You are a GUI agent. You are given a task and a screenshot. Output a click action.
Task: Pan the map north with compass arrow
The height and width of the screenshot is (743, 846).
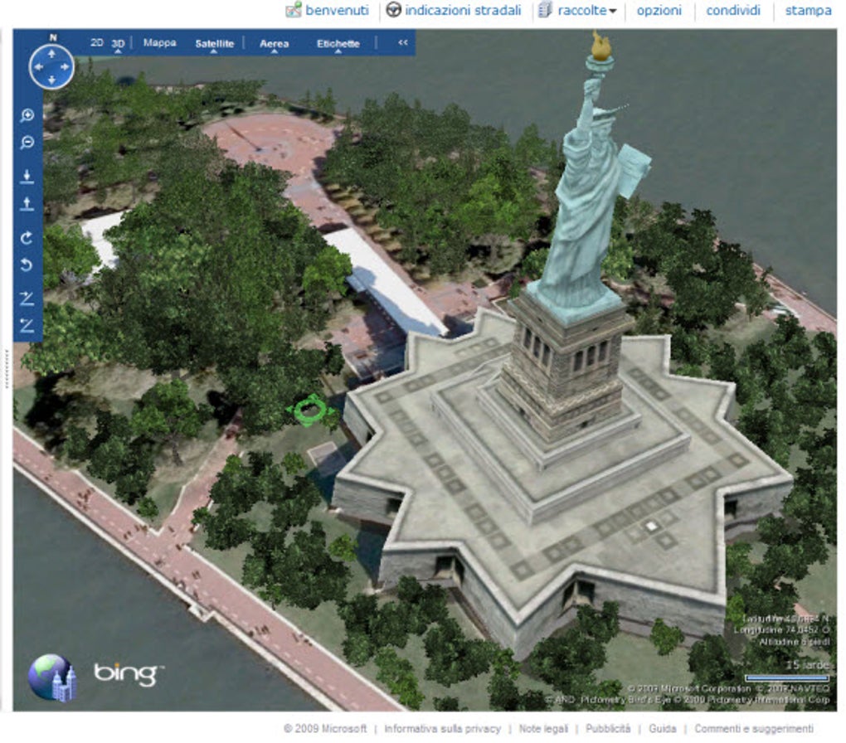tap(51, 54)
